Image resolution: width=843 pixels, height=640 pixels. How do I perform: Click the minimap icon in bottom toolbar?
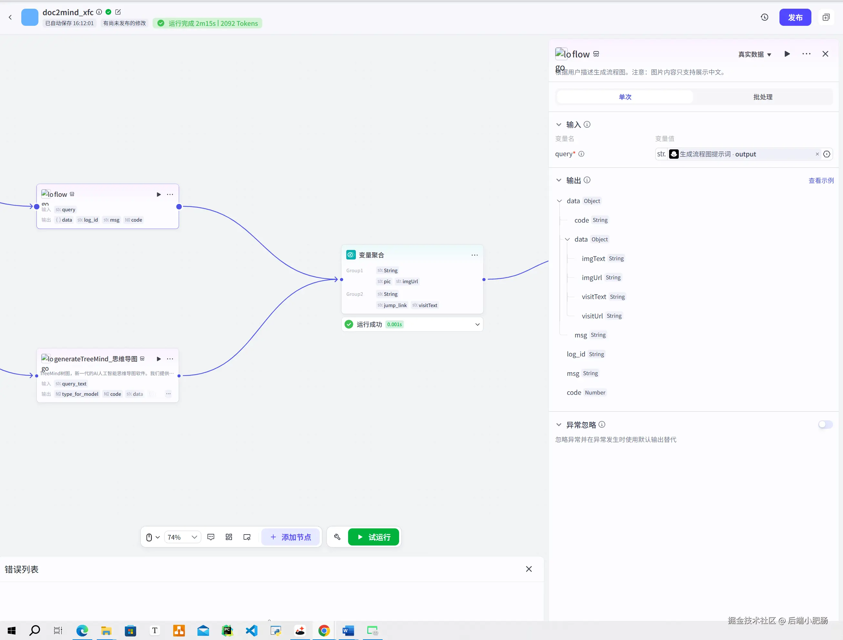247,537
